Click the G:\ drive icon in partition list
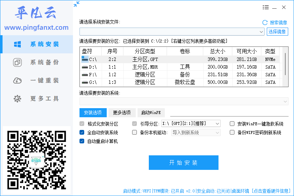The image size is (294, 196). point(85,82)
